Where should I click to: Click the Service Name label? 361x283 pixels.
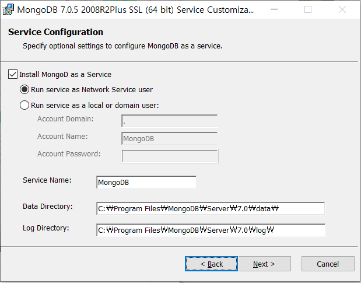click(x=47, y=180)
